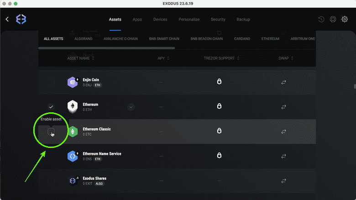356x200 pixels.
Task: Switch to the Security tab
Action: pyautogui.click(x=218, y=20)
